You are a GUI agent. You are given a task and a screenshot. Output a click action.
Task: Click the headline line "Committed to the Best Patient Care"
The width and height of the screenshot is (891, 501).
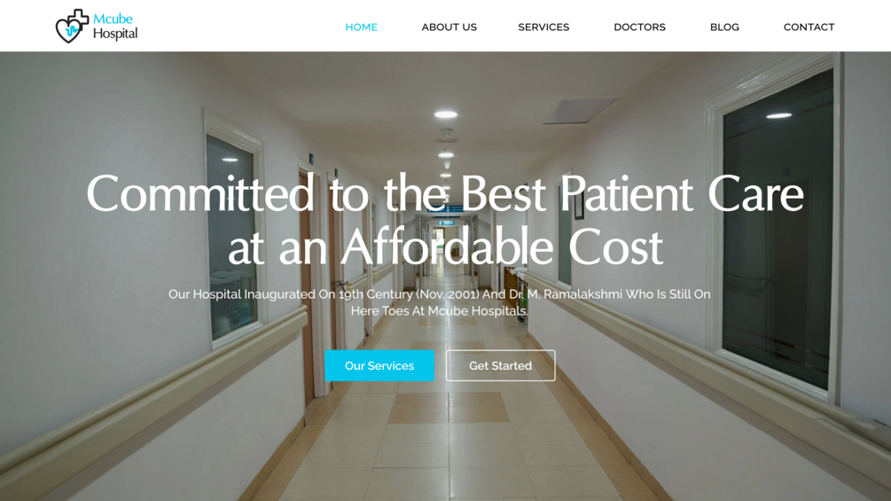tap(445, 193)
